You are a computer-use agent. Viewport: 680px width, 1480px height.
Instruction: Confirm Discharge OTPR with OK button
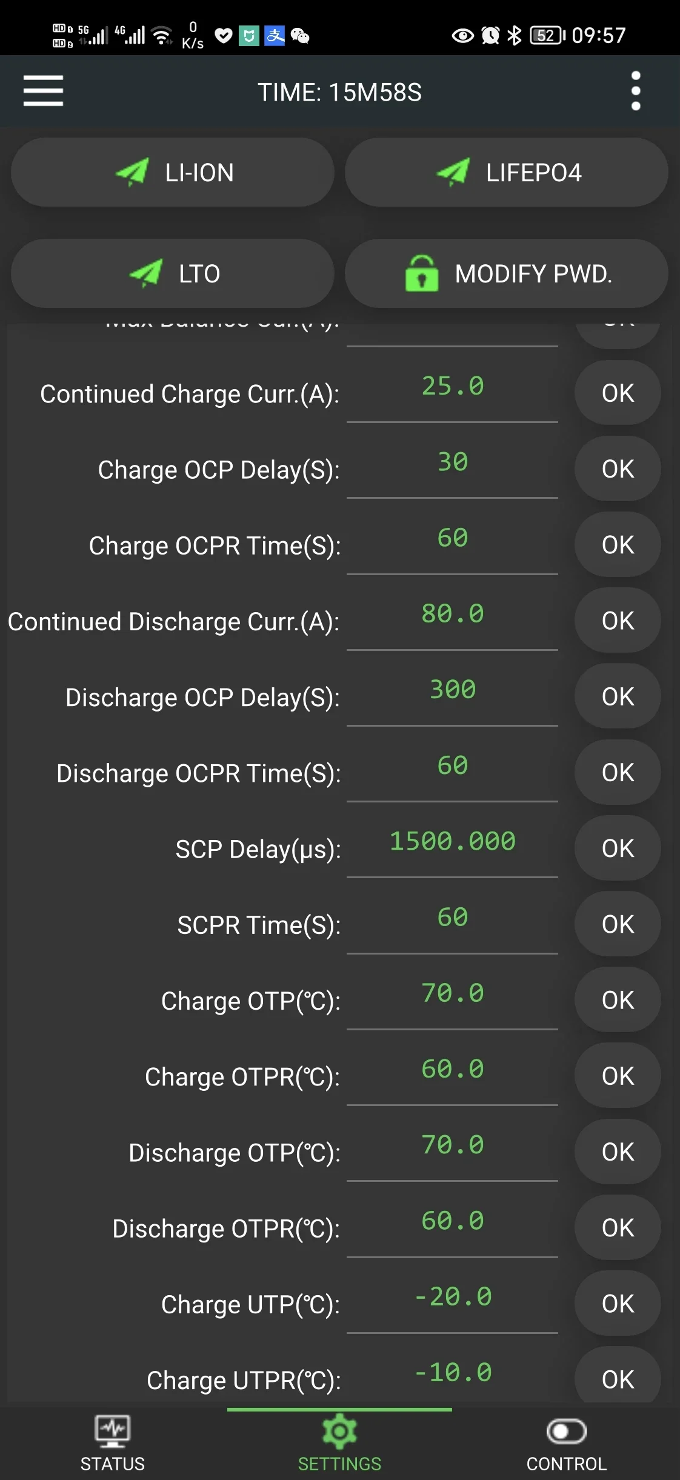(x=618, y=1228)
